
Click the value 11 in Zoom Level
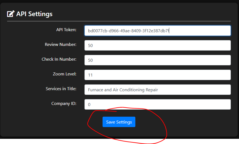click(90, 75)
